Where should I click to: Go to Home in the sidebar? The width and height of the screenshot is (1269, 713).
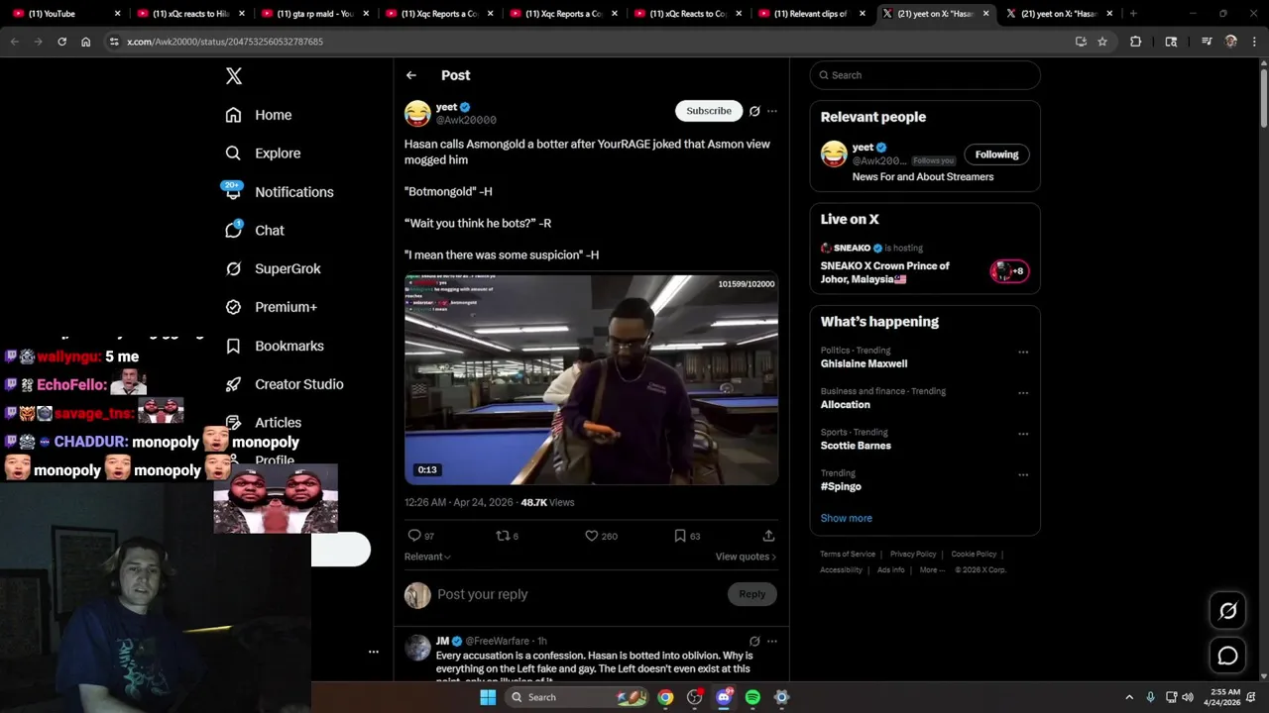click(x=259, y=115)
